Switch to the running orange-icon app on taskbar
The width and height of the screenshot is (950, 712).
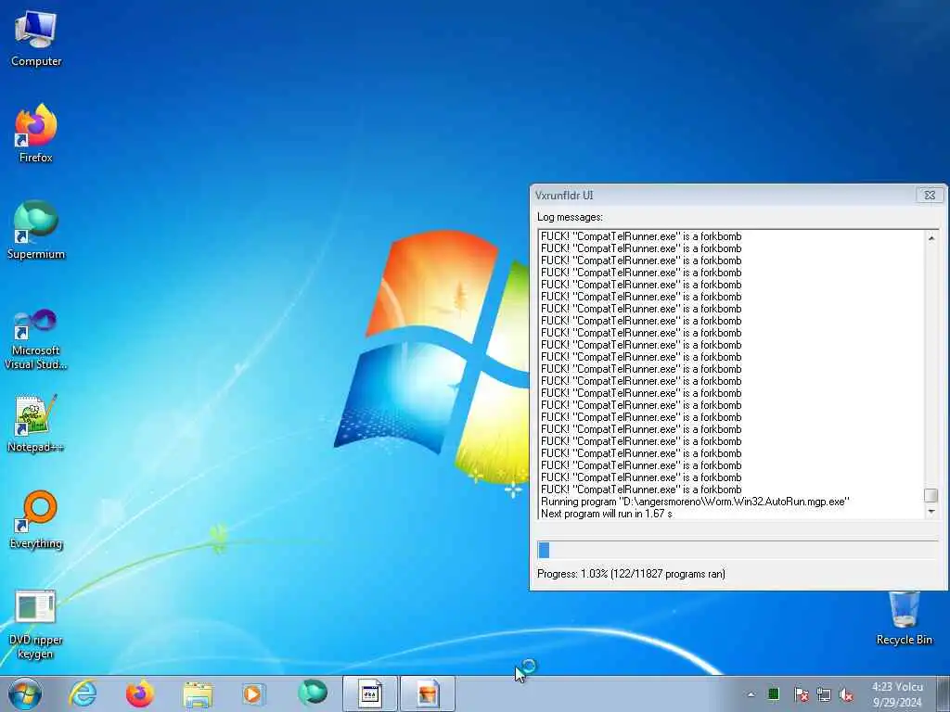[427, 693]
